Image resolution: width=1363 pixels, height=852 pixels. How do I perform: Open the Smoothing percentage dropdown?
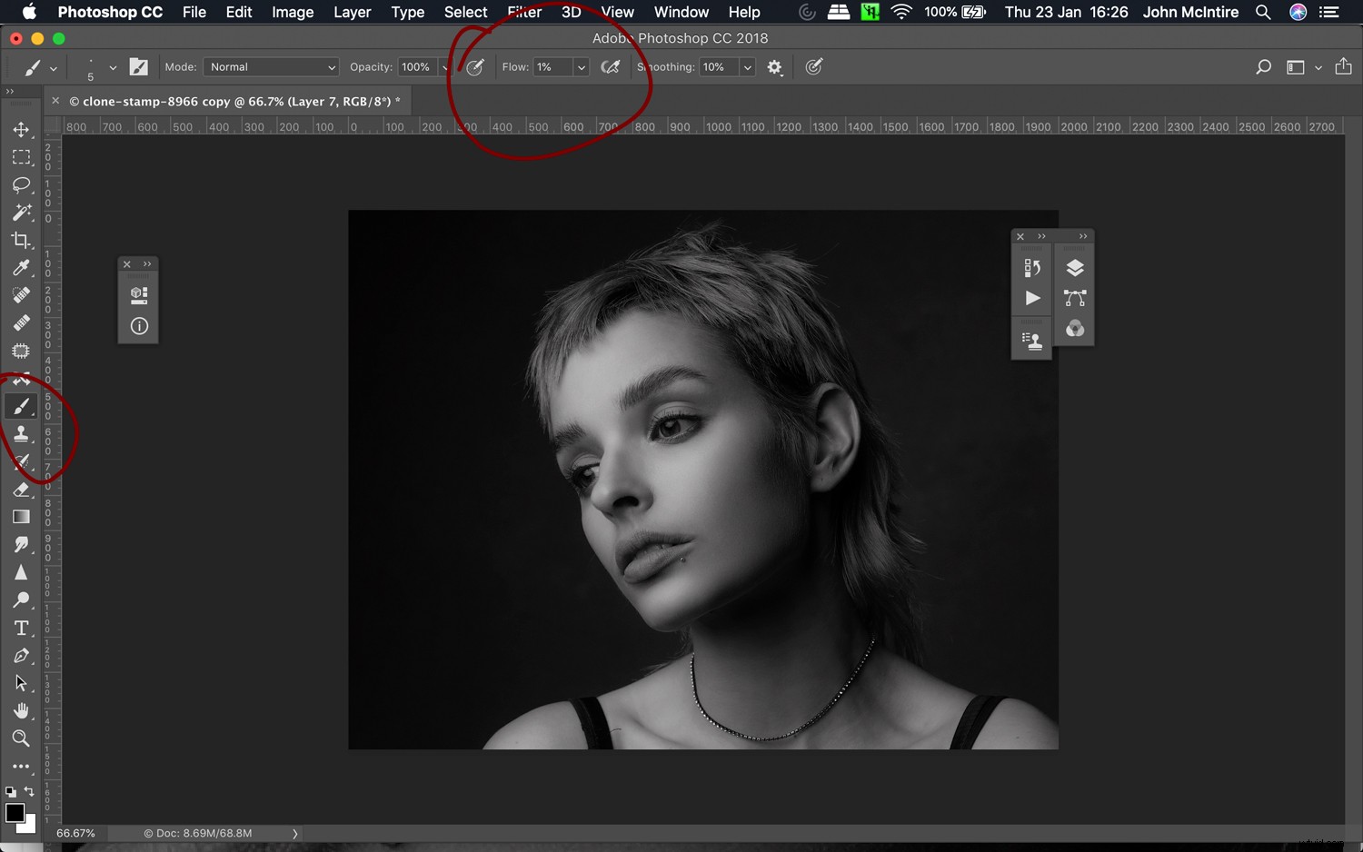coord(747,66)
